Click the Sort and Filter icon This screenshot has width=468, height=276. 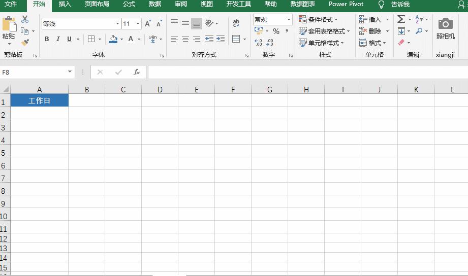pyautogui.click(x=419, y=19)
